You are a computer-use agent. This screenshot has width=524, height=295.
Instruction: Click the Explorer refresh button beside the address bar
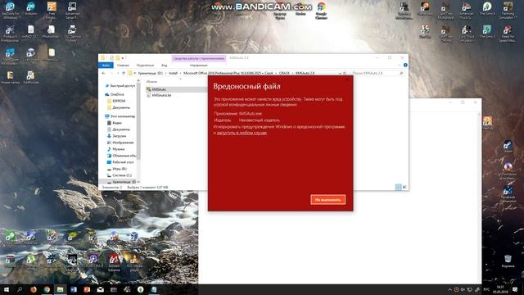(345, 73)
